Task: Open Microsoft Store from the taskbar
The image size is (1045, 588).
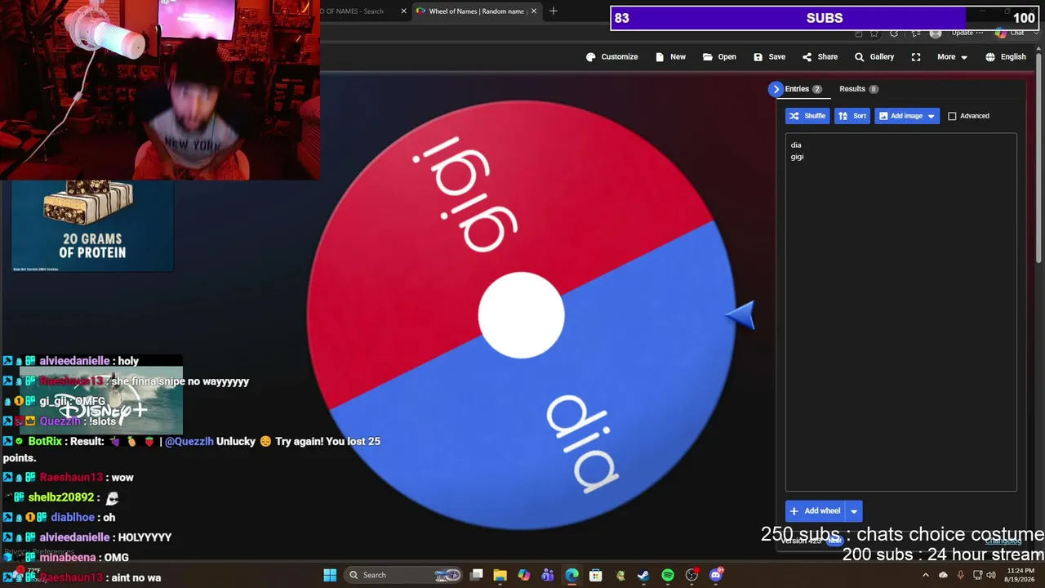Action: pos(596,575)
